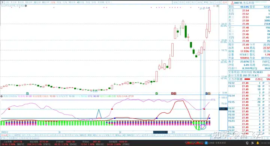
Task: Open the F10 company info
Action: point(206,2)
